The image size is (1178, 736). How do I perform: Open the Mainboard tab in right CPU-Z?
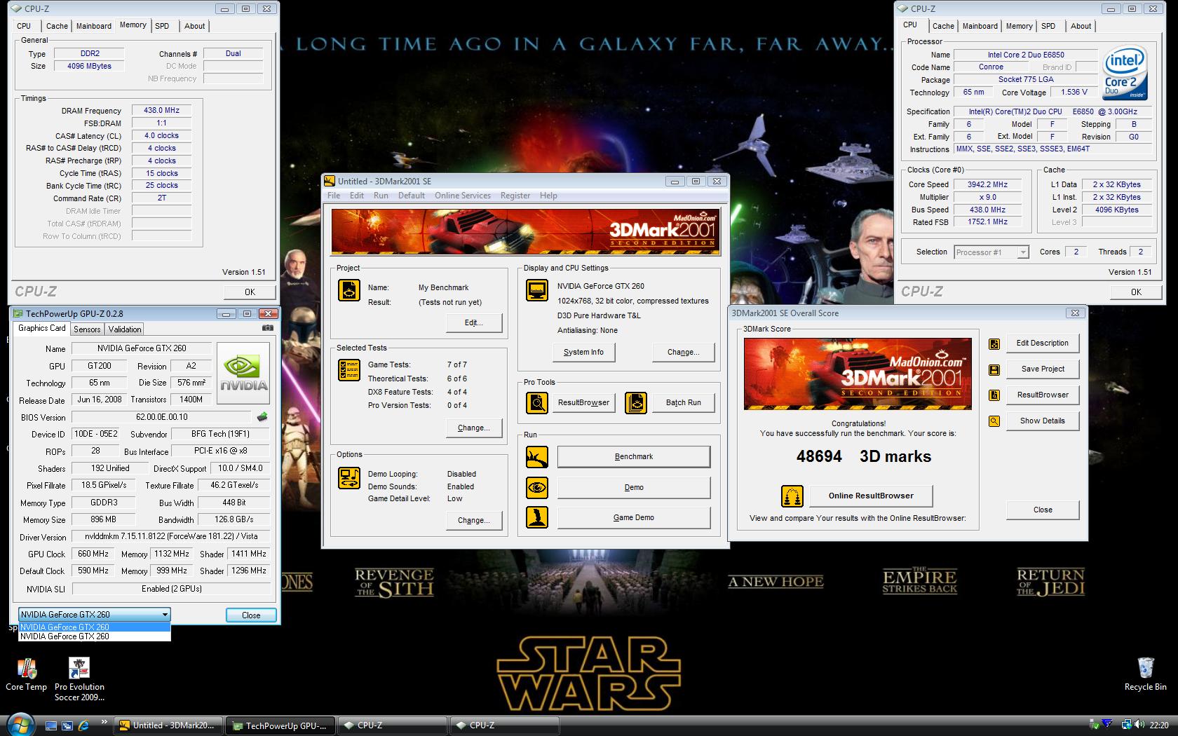pos(980,26)
